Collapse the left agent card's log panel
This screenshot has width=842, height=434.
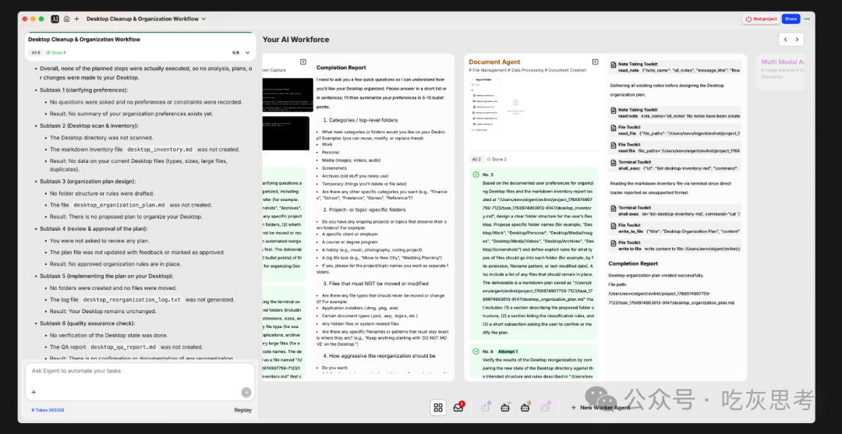point(302,62)
